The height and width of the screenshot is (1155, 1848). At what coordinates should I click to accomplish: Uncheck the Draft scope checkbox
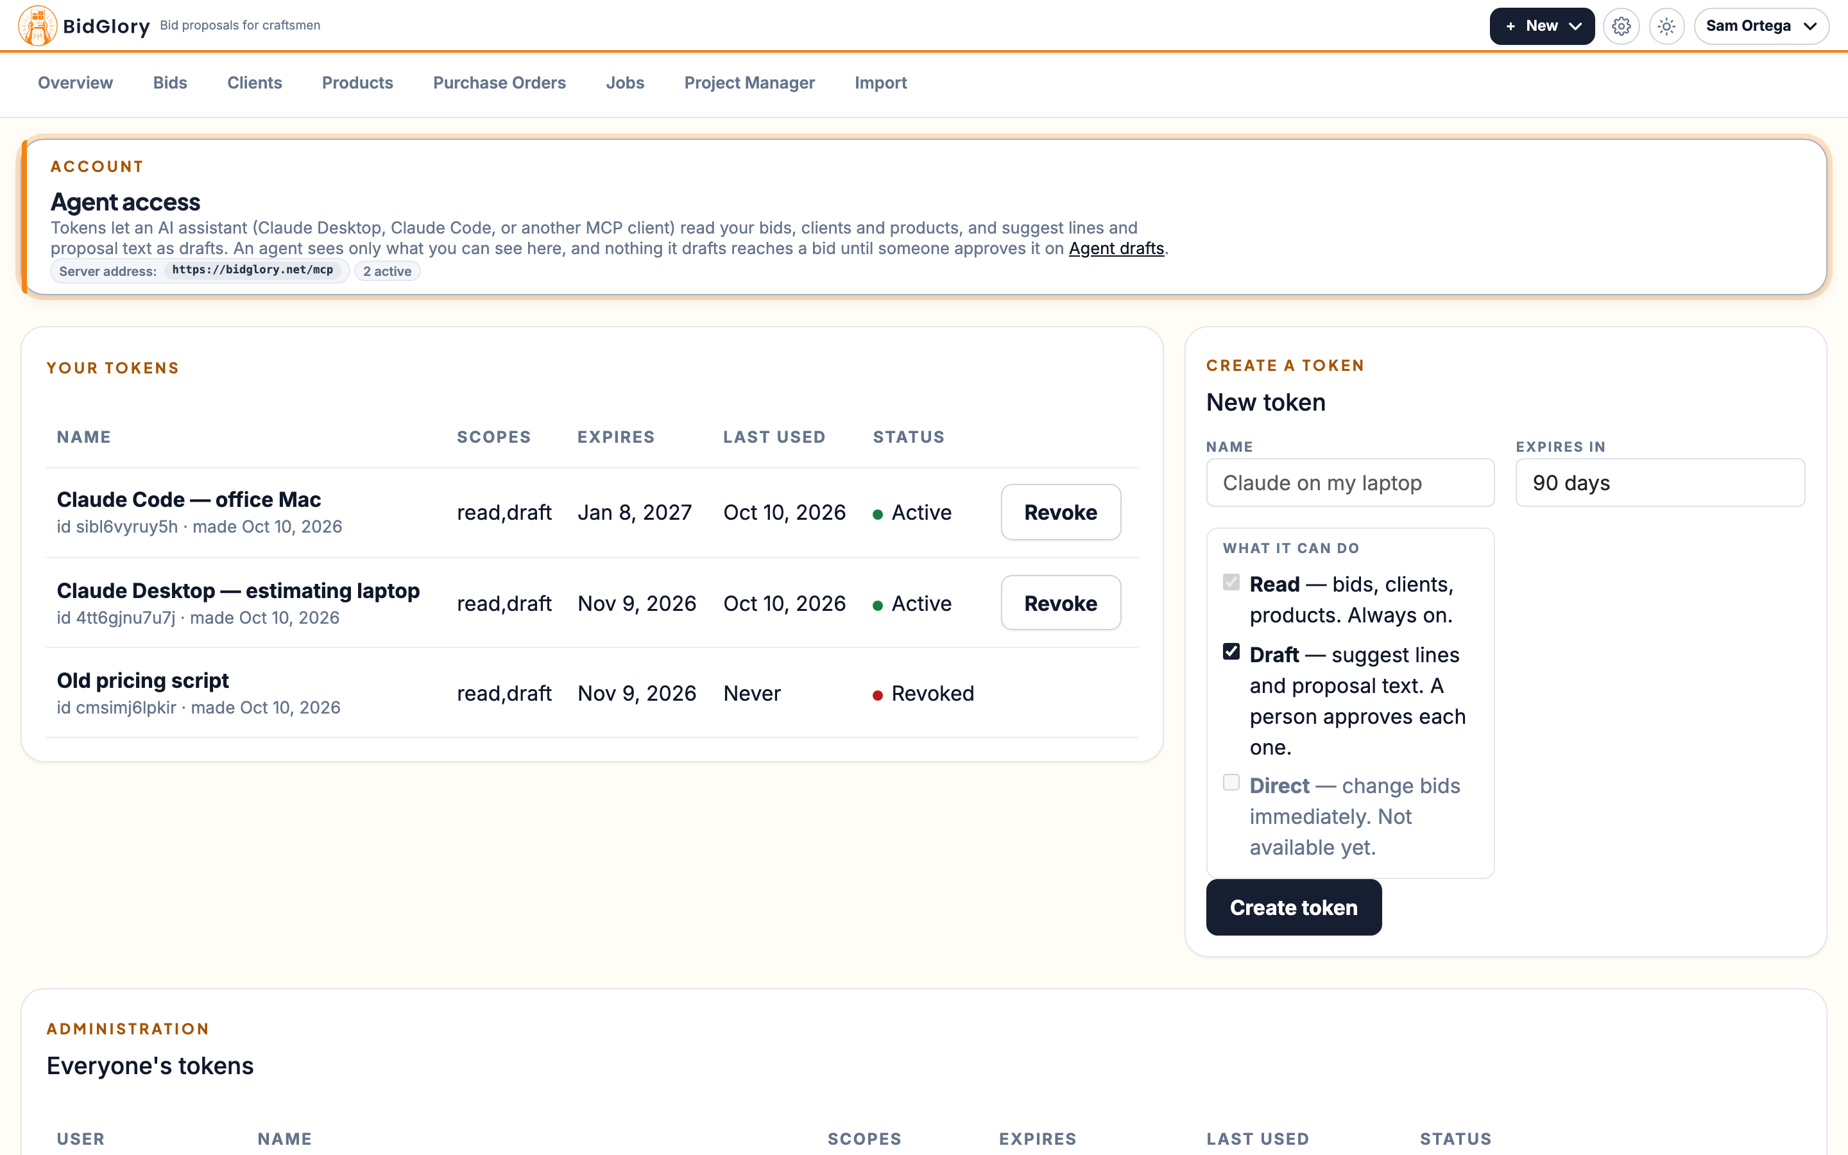(1231, 651)
